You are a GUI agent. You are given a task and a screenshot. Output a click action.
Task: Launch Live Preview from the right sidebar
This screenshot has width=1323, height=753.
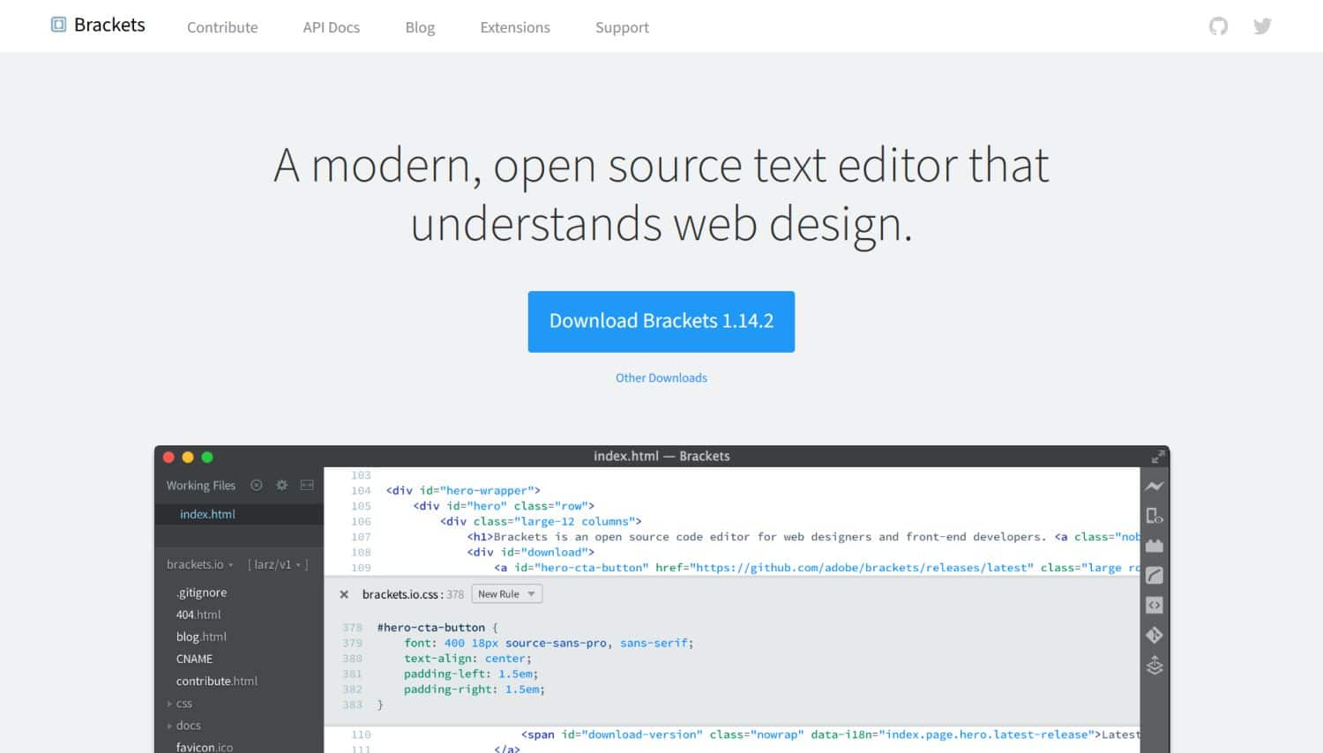click(1155, 485)
